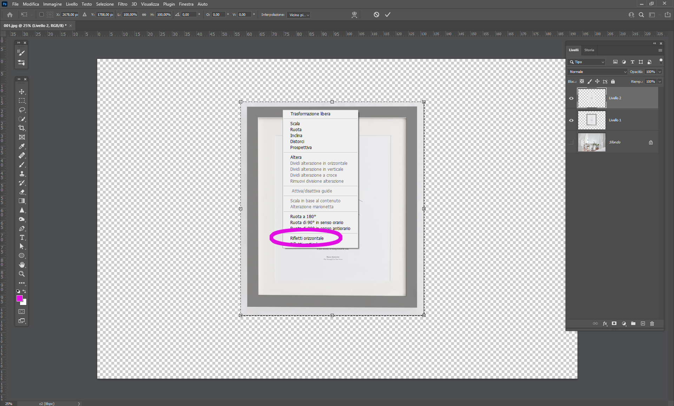Screen dimensions: 674x406
Task: Select the Sfondo layer thumbnail
Action: [x=592, y=142]
